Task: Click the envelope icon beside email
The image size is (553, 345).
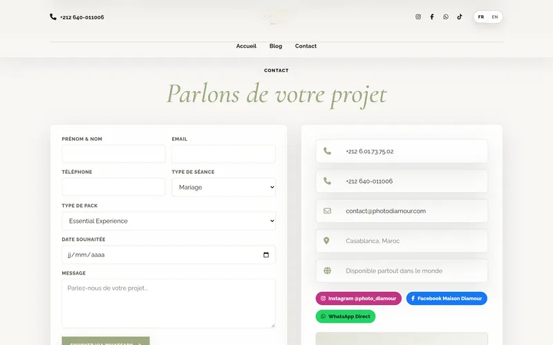Action: click(327, 211)
